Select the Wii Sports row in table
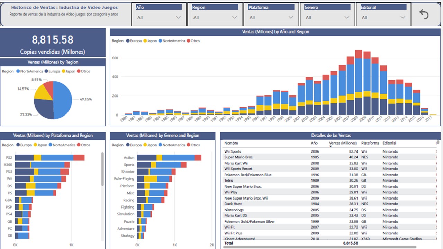Image resolution: width=443 pixels, height=249 pixels. click(233, 151)
